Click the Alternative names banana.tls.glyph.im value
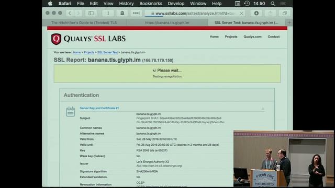The height and width of the screenshot is (188, 335). pyautogui.click(x=149, y=134)
